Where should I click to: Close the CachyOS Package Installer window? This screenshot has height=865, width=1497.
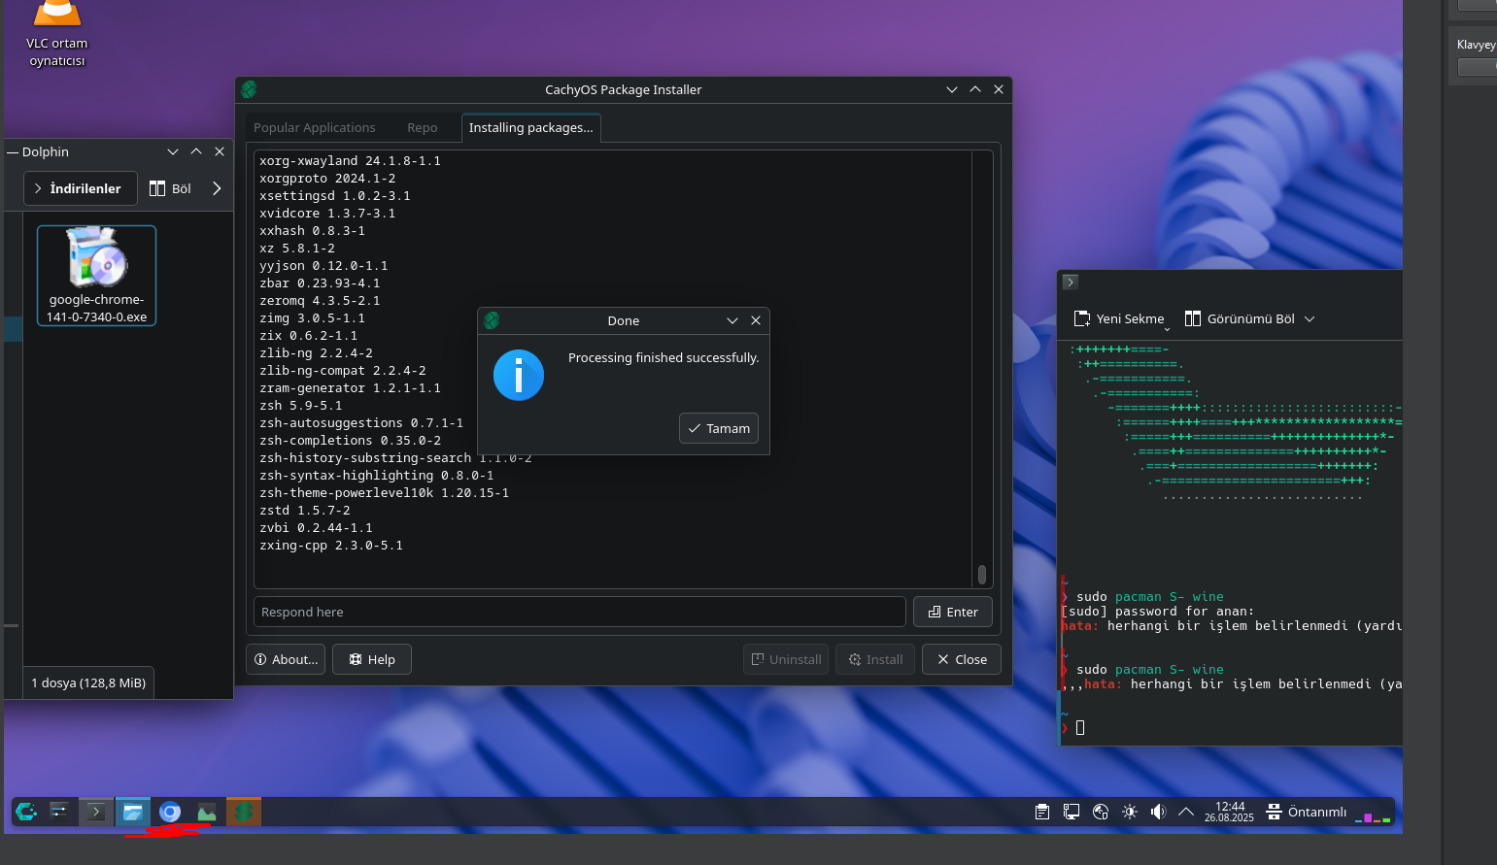pos(999,89)
